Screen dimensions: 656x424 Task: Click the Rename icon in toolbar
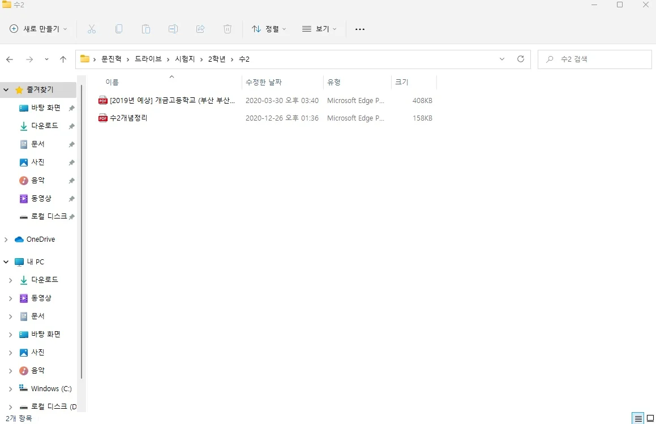[173, 29]
